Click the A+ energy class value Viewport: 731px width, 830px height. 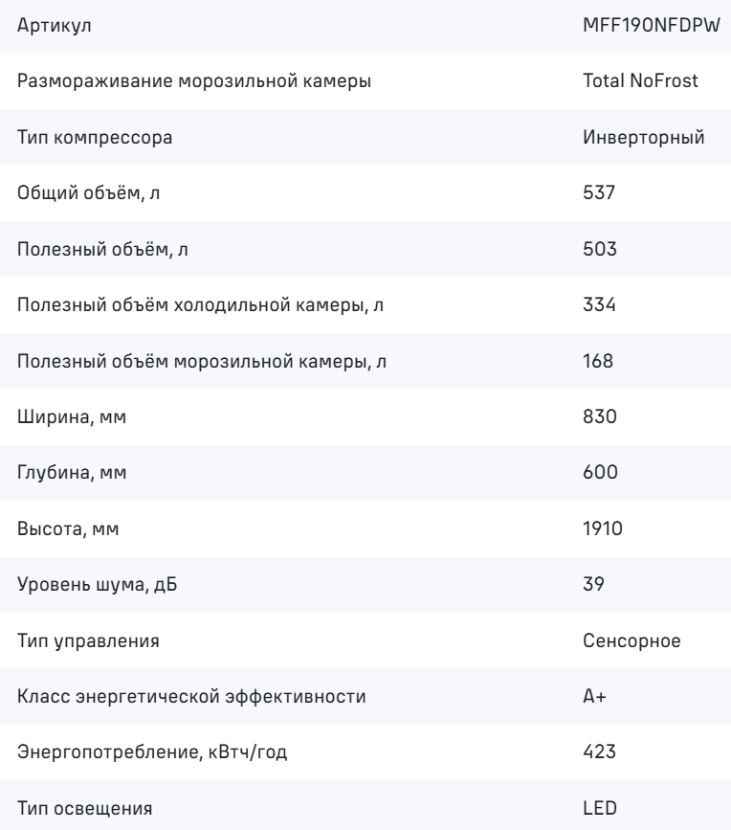[x=594, y=696]
